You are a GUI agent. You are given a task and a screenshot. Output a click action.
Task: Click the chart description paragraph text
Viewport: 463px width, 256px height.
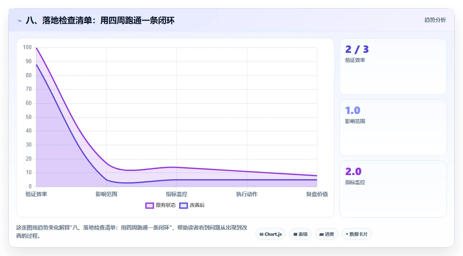point(132,232)
